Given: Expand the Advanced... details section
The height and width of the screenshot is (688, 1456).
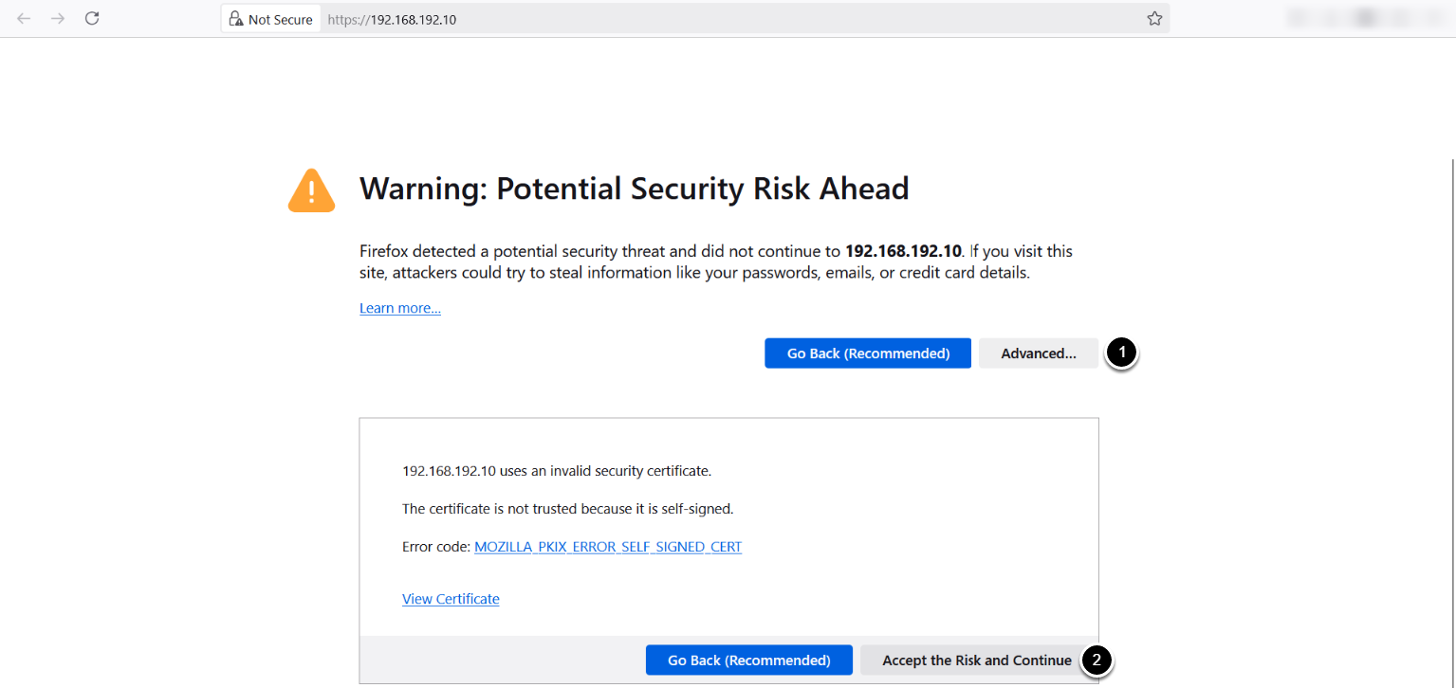Looking at the screenshot, I should [1038, 353].
